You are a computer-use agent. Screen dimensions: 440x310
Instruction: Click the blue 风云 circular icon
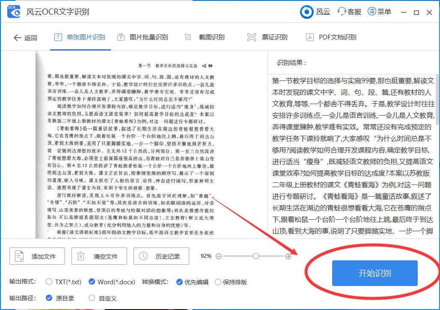click(306, 12)
